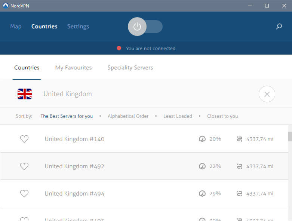Click the distance value for United Kingdom #492
This screenshot has width=292, height=221.
[x=260, y=166]
